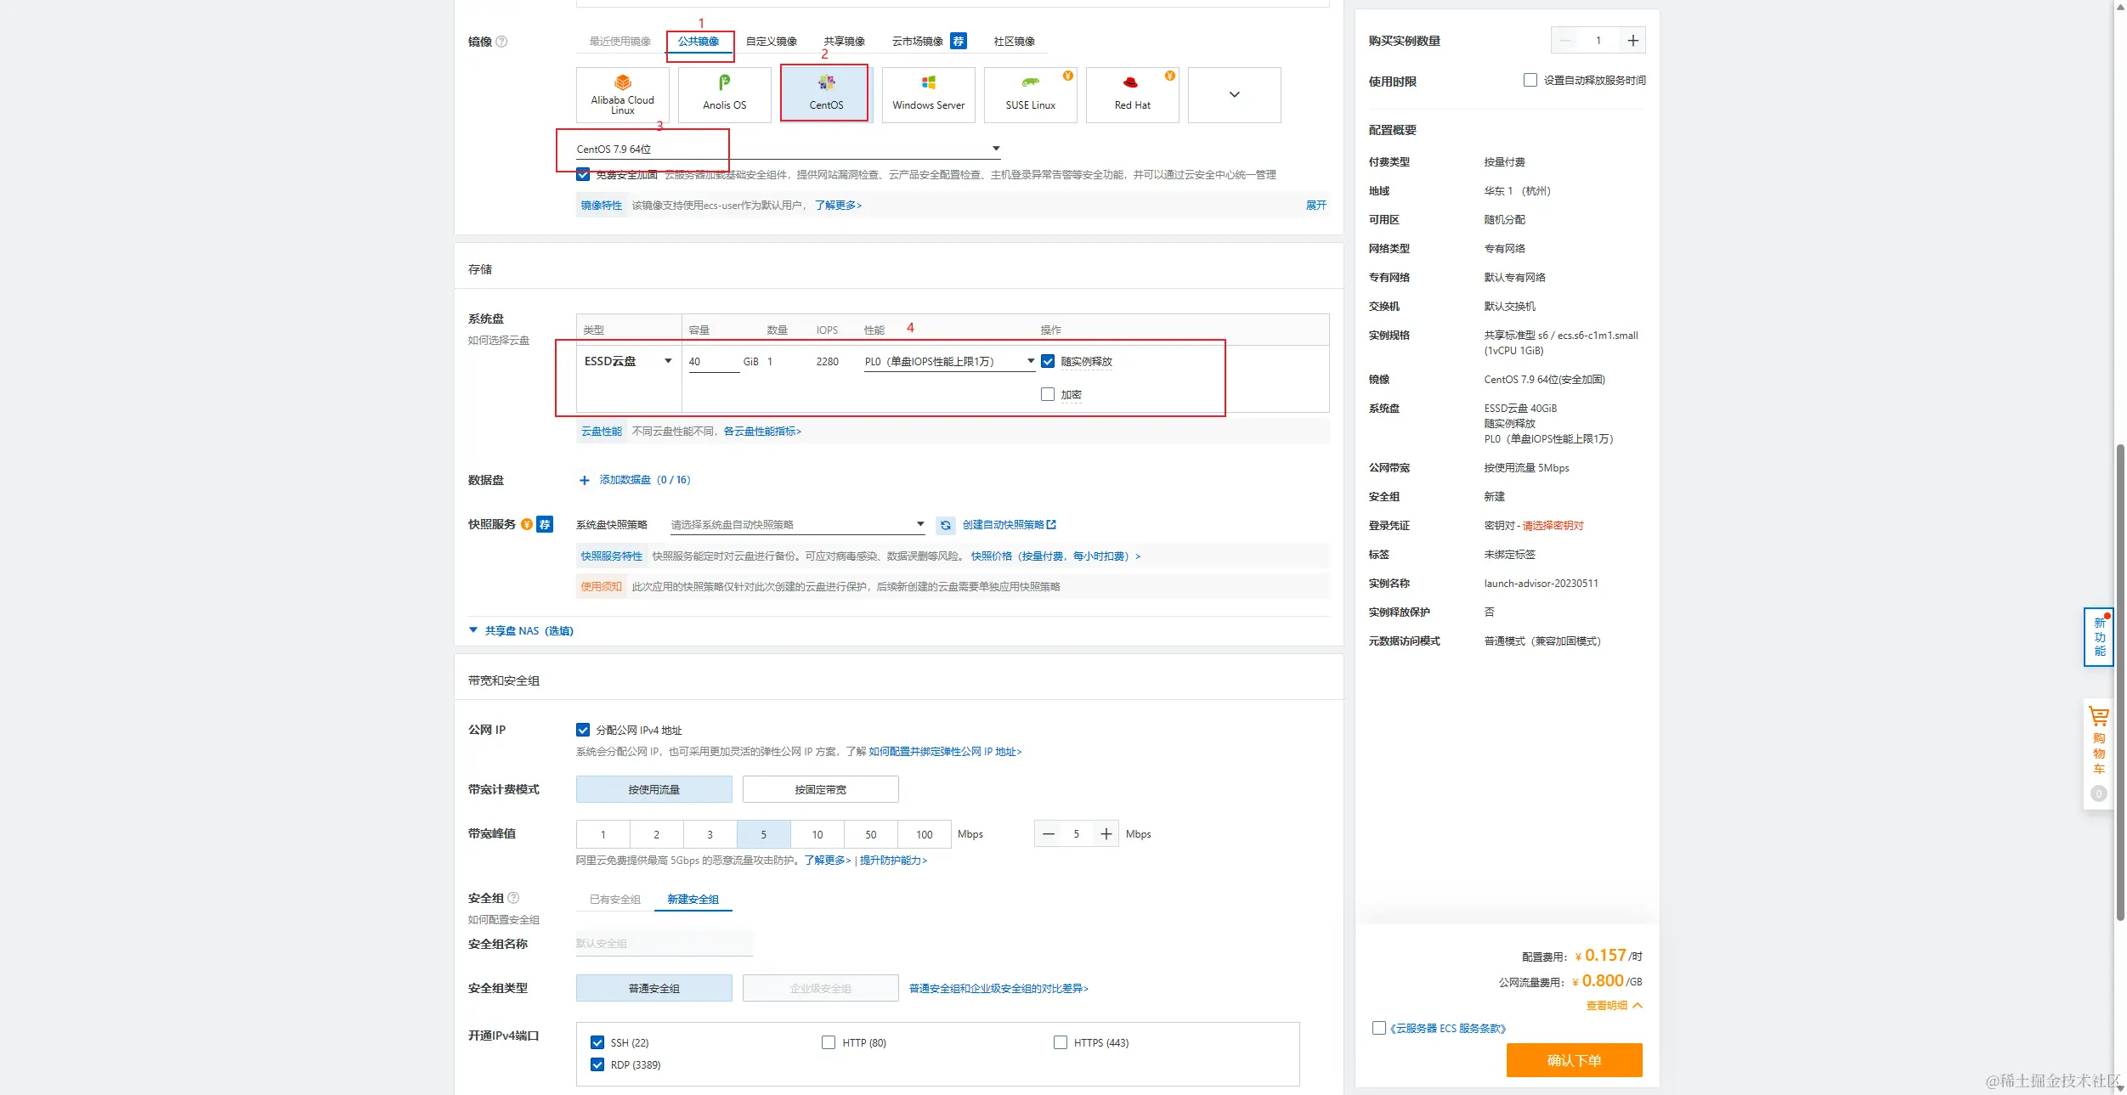Select the 按固定带宽 billing mode button
The height and width of the screenshot is (1095, 2127).
point(820,789)
